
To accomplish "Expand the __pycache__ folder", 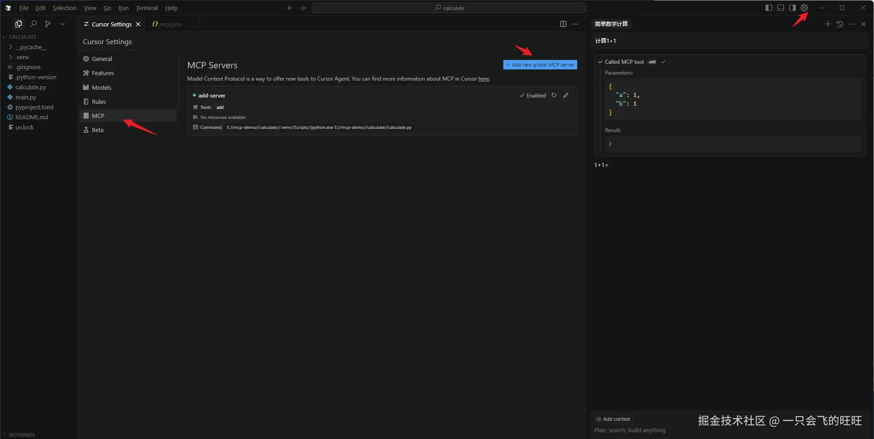I will 39,47.
